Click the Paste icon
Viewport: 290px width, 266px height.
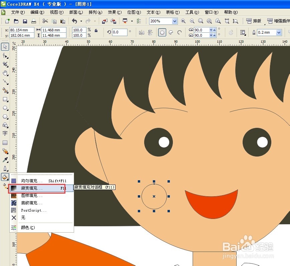click(63, 21)
